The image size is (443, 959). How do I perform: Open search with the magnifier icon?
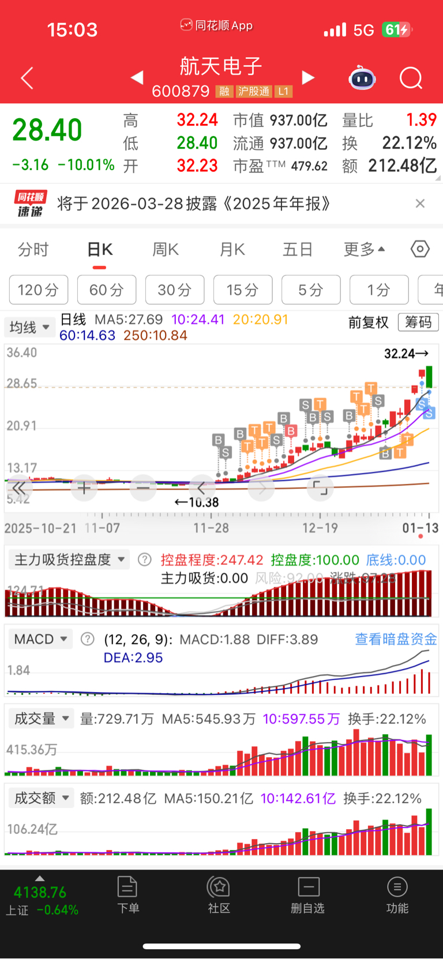(x=411, y=78)
